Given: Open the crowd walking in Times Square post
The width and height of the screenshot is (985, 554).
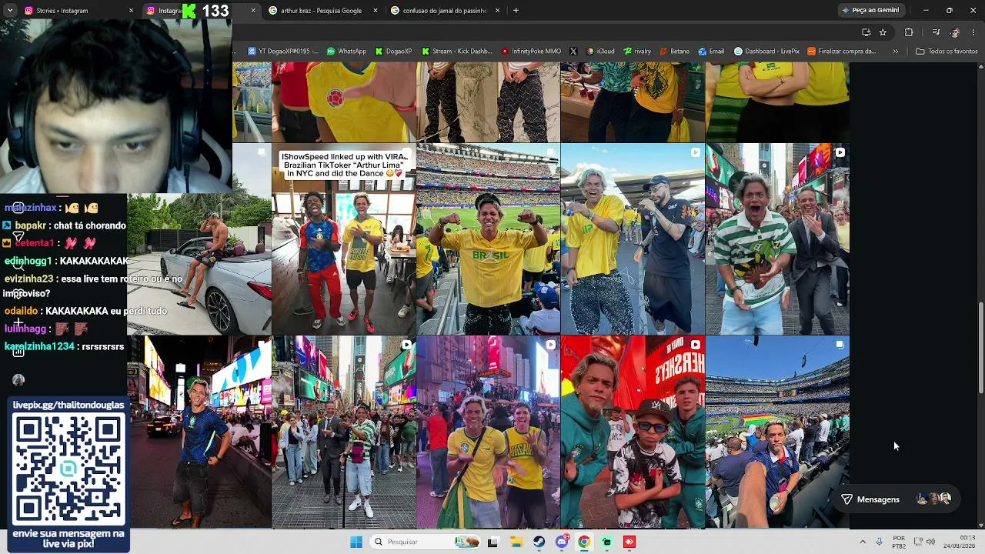Looking at the screenshot, I should point(343,432).
